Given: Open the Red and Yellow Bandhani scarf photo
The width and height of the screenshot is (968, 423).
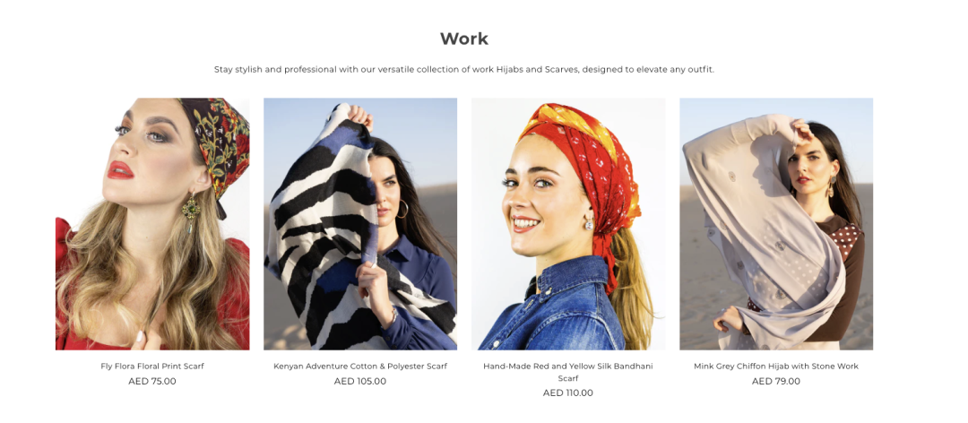Looking at the screenshot, I should click(568, 224).
